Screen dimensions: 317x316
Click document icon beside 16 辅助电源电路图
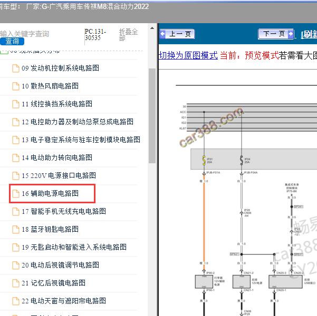(16, 194)
